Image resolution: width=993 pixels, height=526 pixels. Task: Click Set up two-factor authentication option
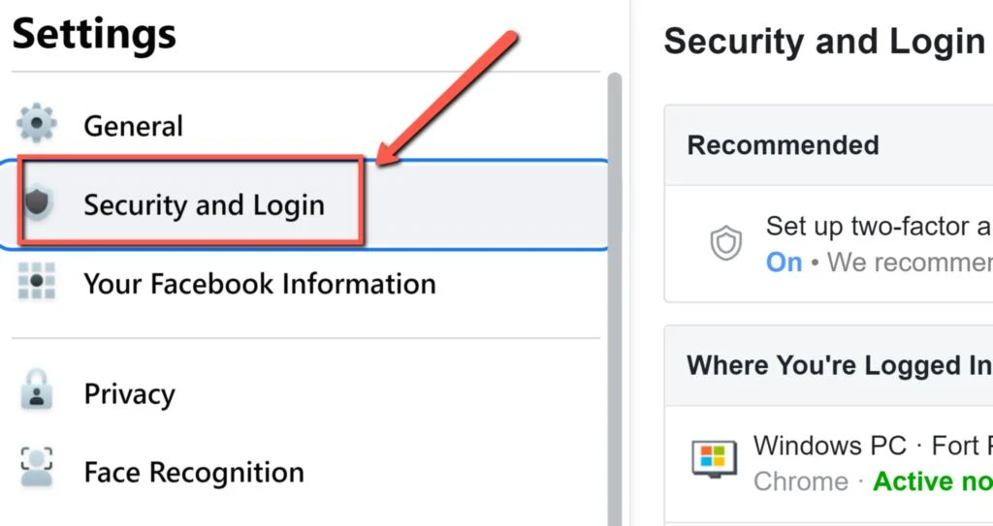tap(879, 226)
